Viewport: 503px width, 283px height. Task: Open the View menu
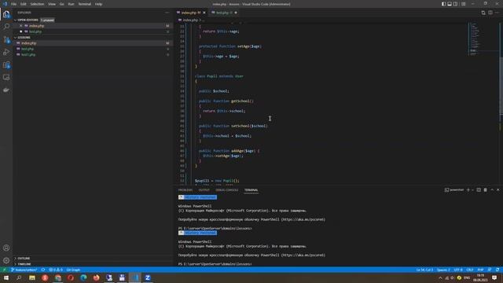[52, 4]
